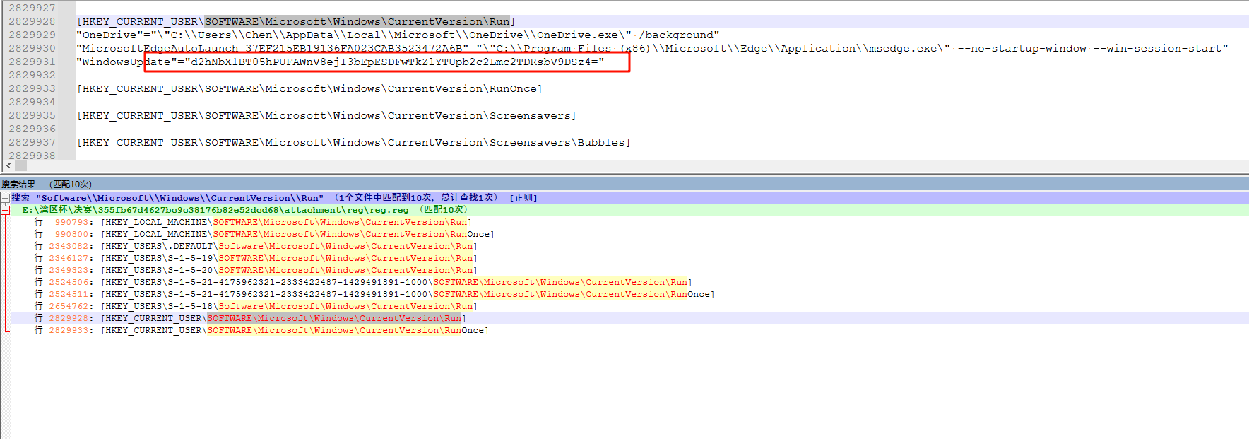Collapse the top search query node
Image resolution: width=1249 pixels, height=439 pixels.
point(5,198)
